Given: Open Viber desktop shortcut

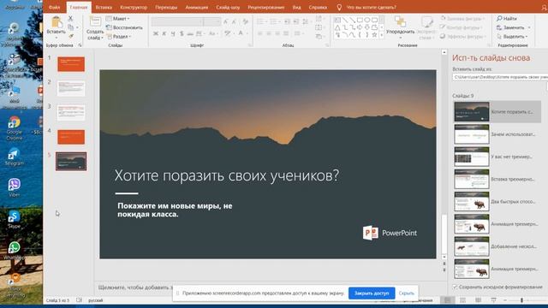Looking at the screenshot, I should 15,187.
